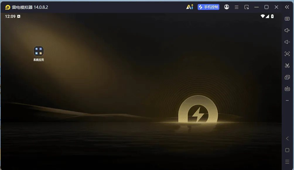Screen dimensions: 294x170
Task: Open the keyboard mapping tool
Action: [287, 19]
